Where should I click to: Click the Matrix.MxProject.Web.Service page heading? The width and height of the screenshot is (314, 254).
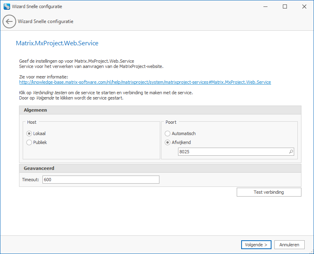coord(57,43)
